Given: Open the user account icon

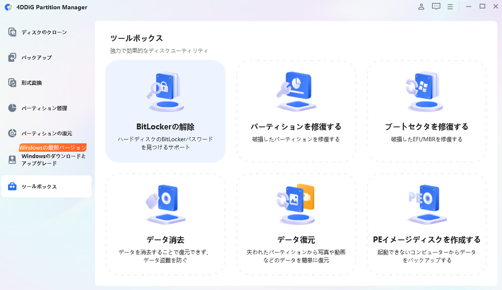Looking at the screenshot, I should 421,7.
